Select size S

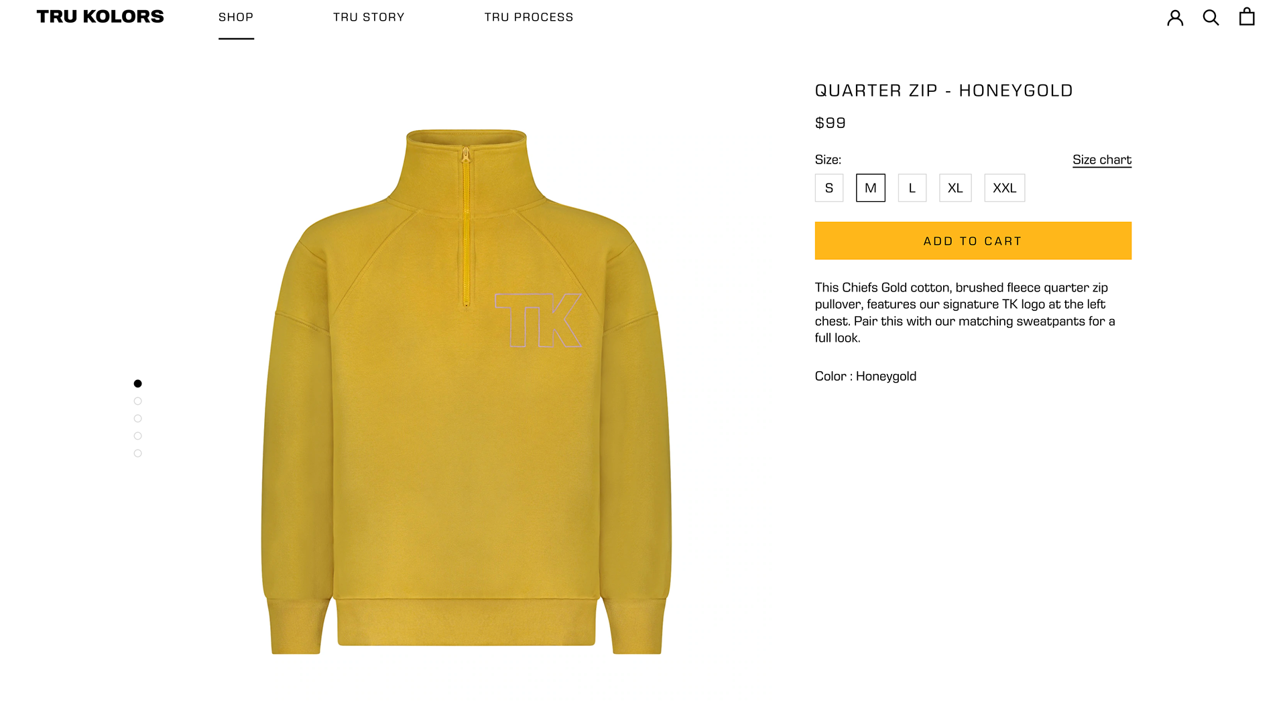829,188
